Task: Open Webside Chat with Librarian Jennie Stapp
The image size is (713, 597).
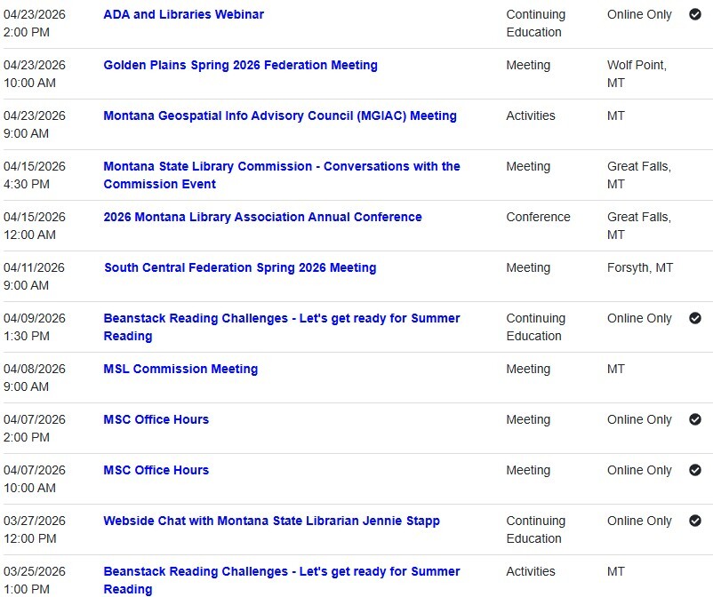Action: [x=271, y=521]
